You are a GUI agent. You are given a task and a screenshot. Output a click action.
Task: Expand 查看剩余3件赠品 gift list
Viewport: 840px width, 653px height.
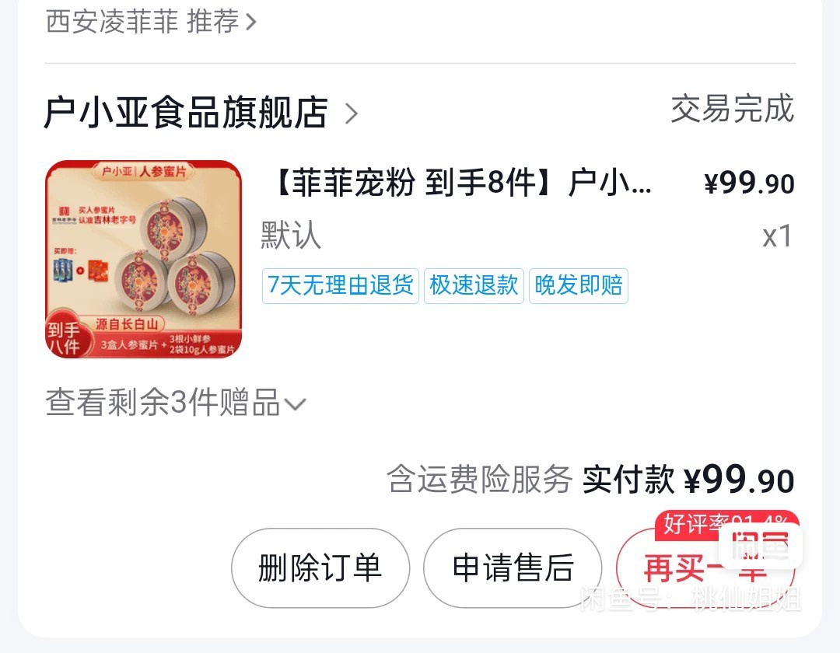click(x=176, y=402)
